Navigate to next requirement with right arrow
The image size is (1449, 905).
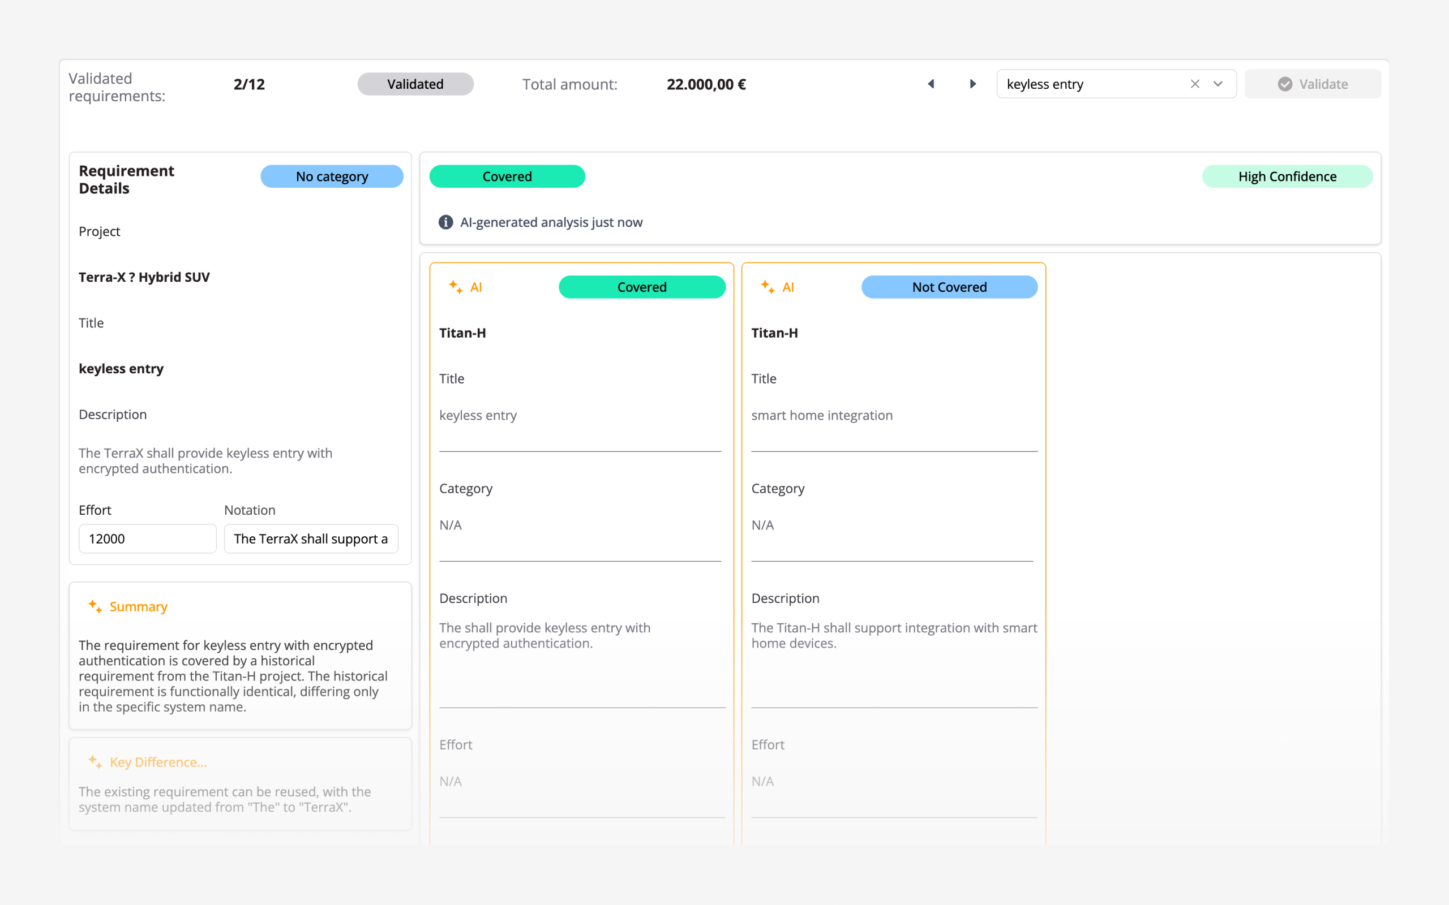[972, 84]
